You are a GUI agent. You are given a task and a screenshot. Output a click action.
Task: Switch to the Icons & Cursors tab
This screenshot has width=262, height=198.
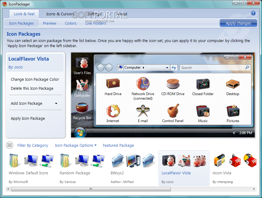(x=60, y=14)
